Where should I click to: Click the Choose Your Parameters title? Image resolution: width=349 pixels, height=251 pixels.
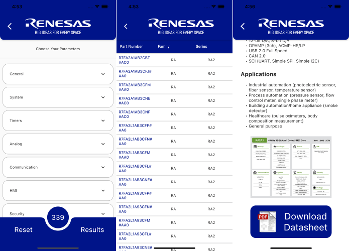tap(58, 49)
